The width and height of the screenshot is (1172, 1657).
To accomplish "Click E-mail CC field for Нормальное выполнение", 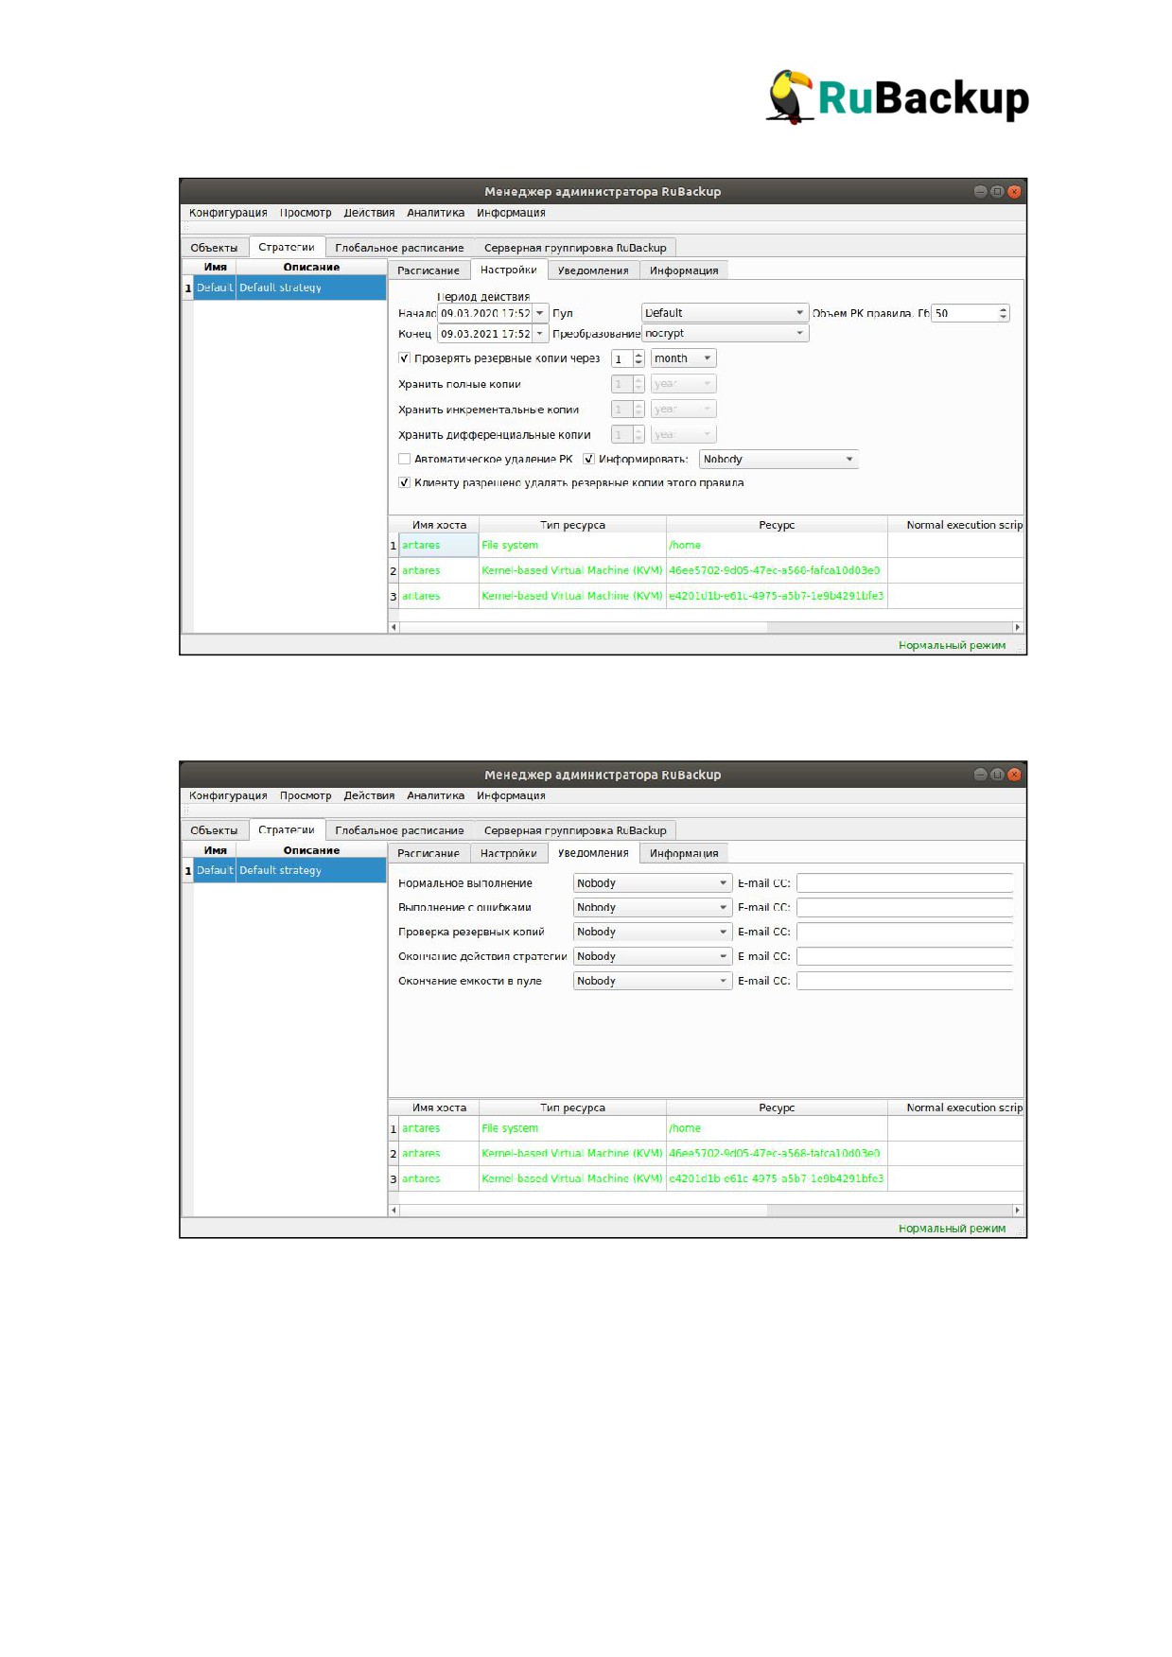I will pos(904,883).
